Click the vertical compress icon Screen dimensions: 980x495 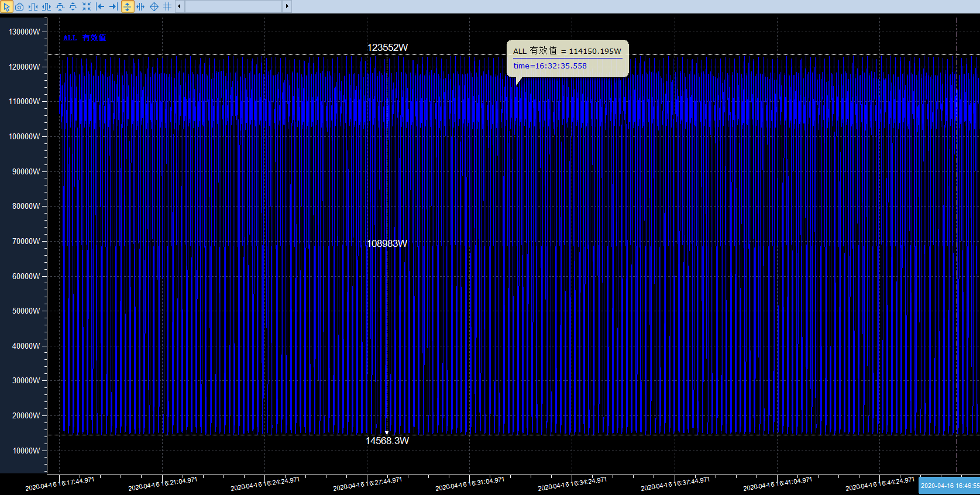pyautogui.click(x=60, y=6)
